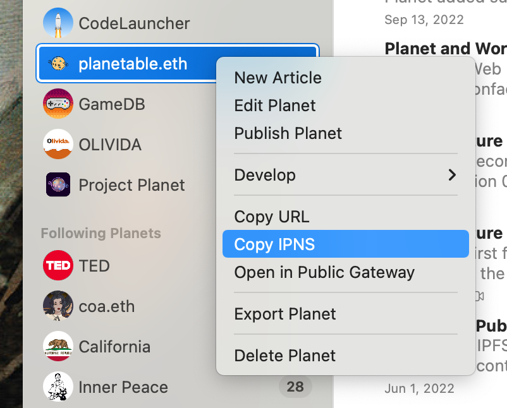Click the highlighted Copy IPNS item
This screenshot has width=507, height=408.
[x=346, y=244]
